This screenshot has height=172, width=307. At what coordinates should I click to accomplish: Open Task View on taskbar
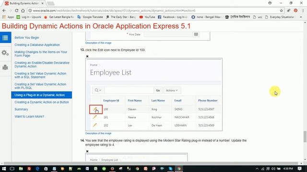[x=12, y=169]
